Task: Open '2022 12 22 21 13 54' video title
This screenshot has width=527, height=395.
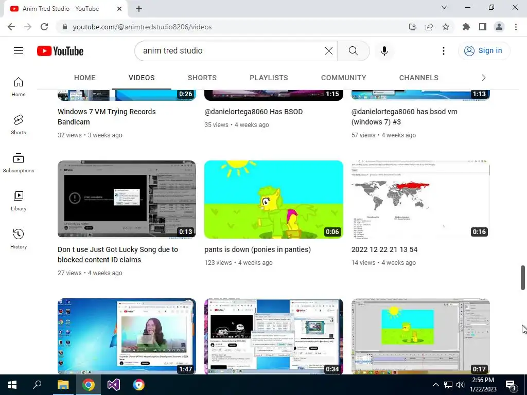Action: 384,249
